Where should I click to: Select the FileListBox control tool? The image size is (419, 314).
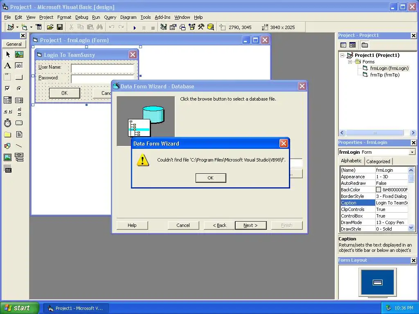[19, 134]
